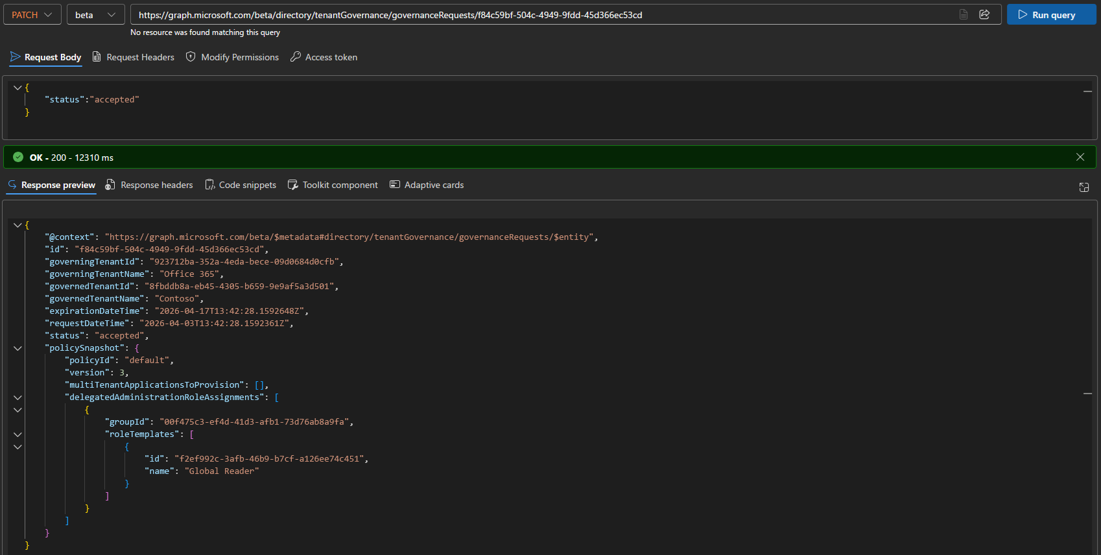Image resolution: width=1101 pixels, height=555 pixels.
Task: Switch to Toolkit component tab
Action: pyautogui.click(x=333, y=185)
